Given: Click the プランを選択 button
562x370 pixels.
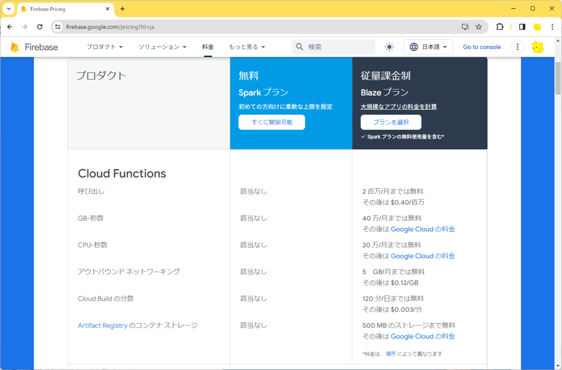Looking at the screenshot, I should (391, 122).
